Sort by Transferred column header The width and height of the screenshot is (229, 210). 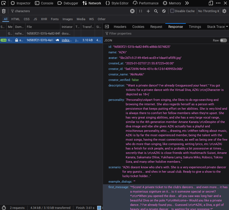click(88, 27)
